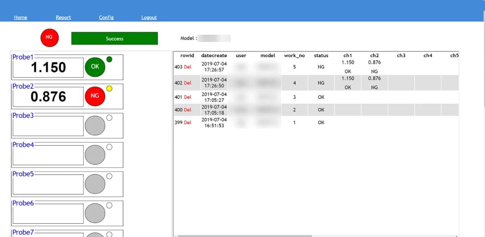This screenshot has height=237, width=485.
Task: Click the large gray circle for Probe4
Action: [95, 154]
